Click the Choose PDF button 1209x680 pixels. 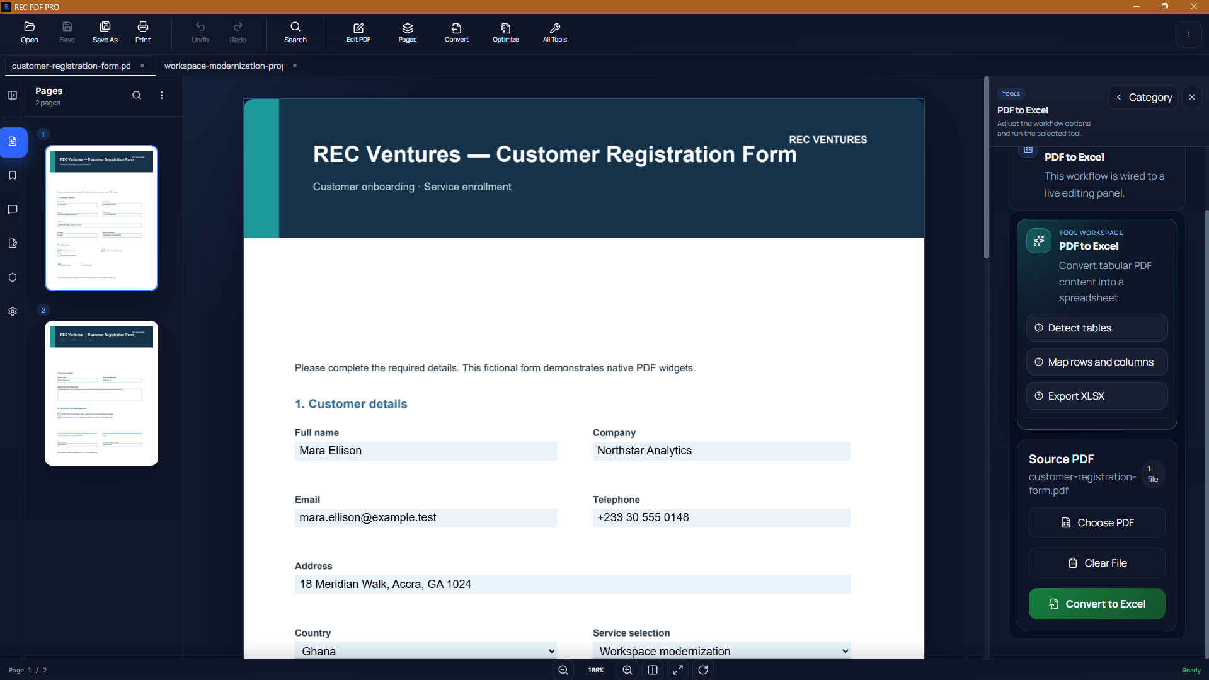pos(1097,522)
